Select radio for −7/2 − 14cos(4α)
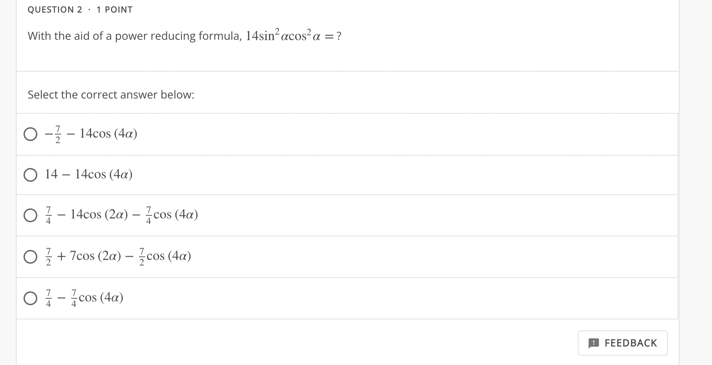Screen dimensions: 712x365 point(30,134)
